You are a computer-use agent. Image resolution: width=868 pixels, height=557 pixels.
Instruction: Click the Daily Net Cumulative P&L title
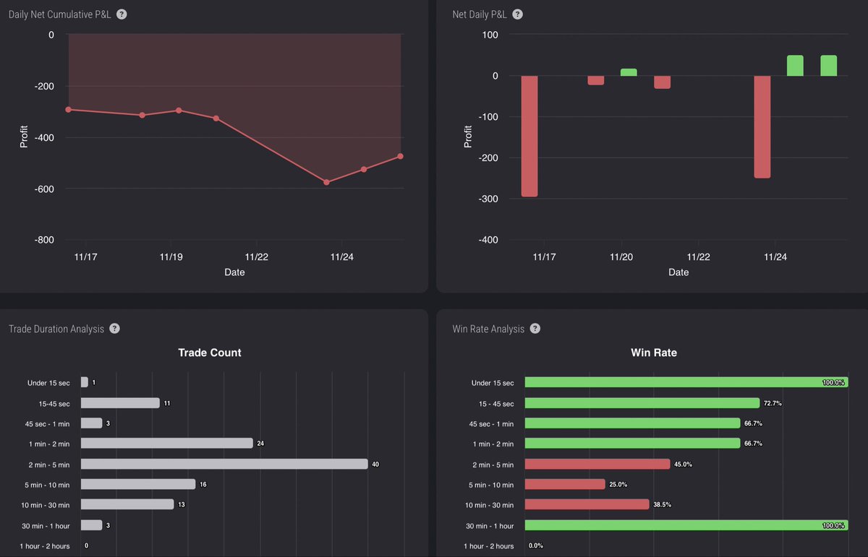coord(60,14)
